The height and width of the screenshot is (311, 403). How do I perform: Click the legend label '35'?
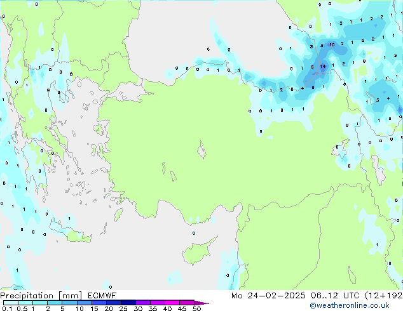point(153,308)
